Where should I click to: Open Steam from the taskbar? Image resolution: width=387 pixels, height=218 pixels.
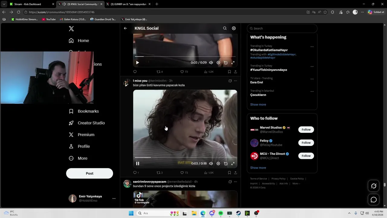[239, 213]
